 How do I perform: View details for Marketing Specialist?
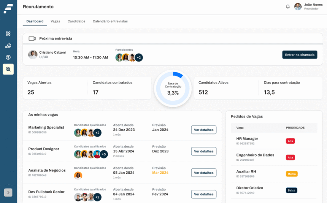(x=204, y=130)
